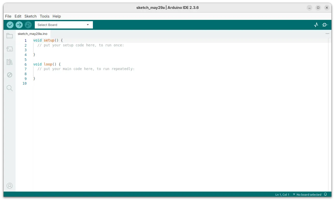
Task: Expand the Select Board dropdown
Action: pos(64,25)
